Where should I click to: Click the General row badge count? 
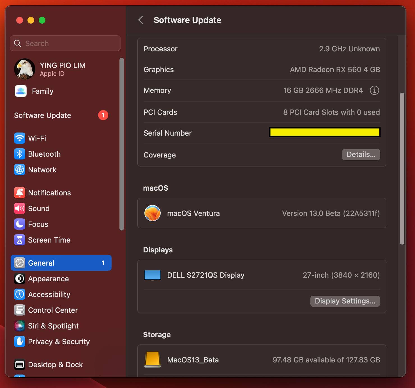103,263
